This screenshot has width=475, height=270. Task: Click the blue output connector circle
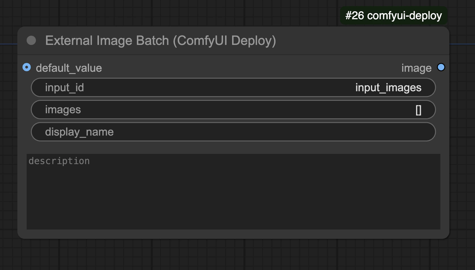[441, 67]
